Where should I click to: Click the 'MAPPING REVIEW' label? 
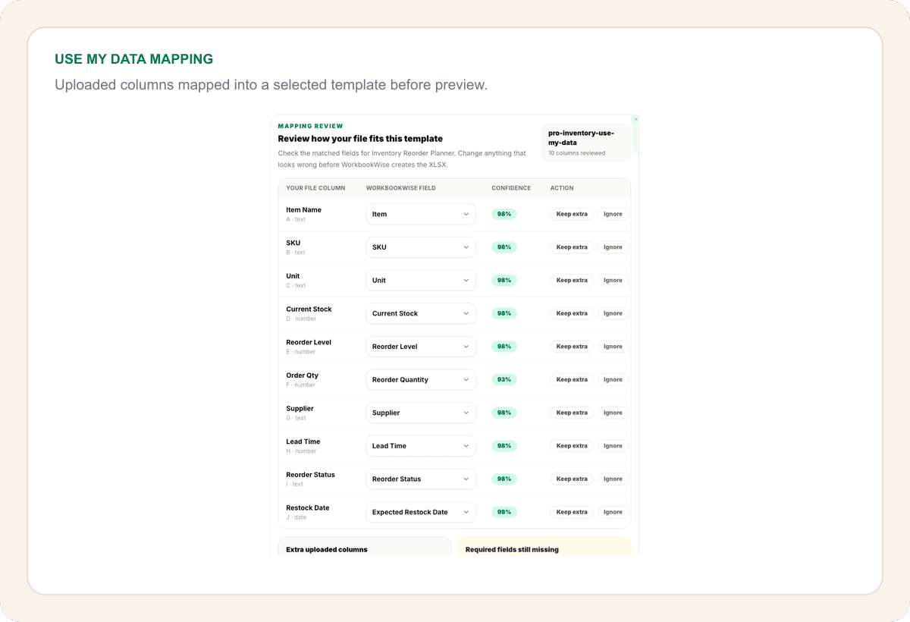310,126
